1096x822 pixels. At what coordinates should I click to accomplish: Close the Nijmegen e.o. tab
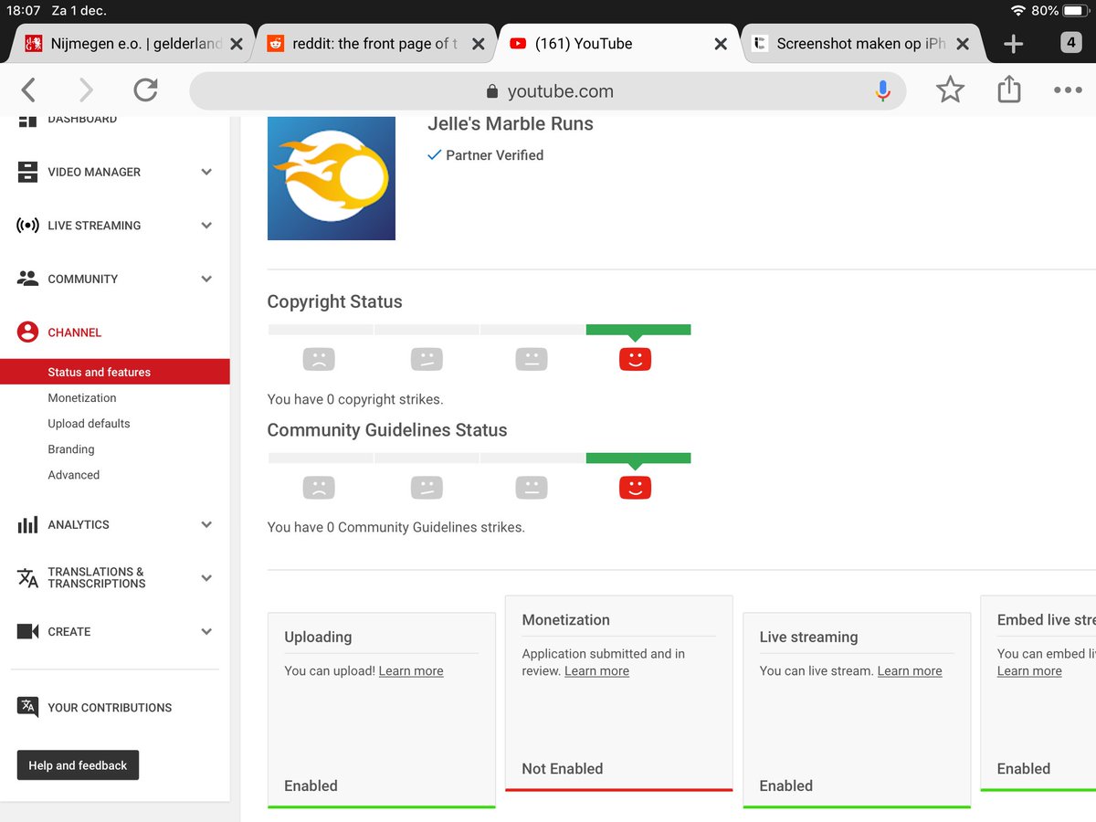(x=237, y=44)
